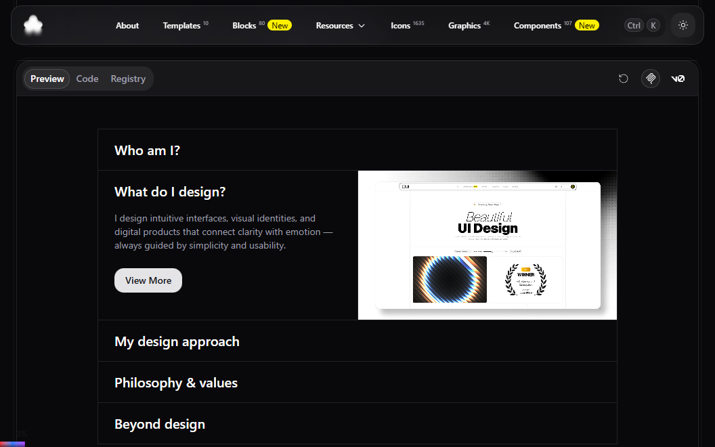Switch to the Registry tab

pyautogui.click(x=128, y=79)
